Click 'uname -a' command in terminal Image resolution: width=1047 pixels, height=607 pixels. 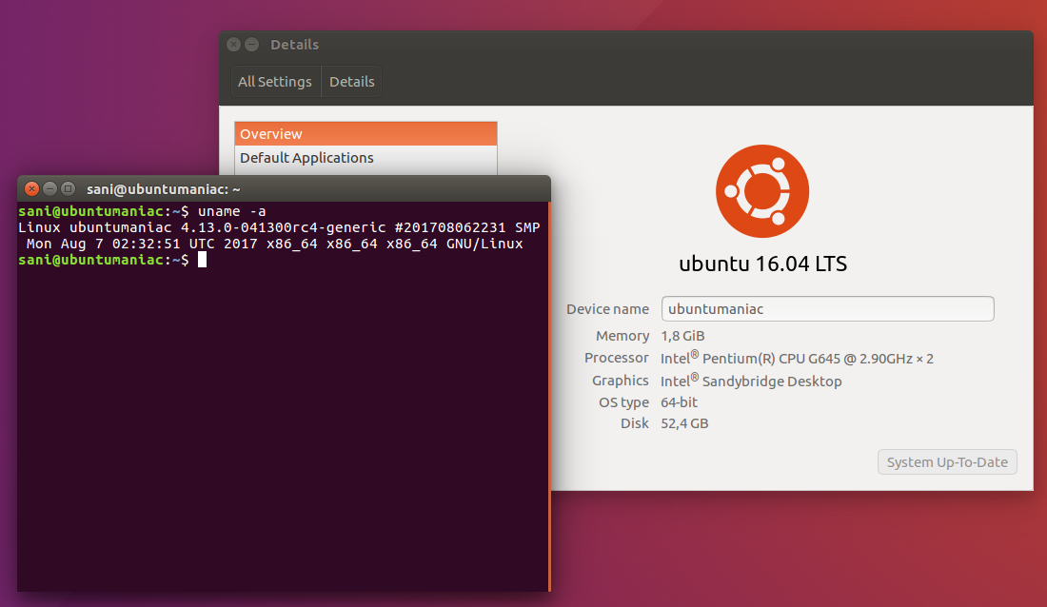(231, 211)
